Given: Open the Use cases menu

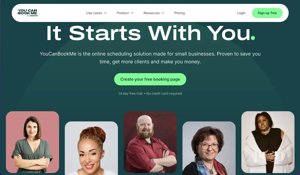Looking at the screenshot, I should pyautogui.click(x=96, y=13).
